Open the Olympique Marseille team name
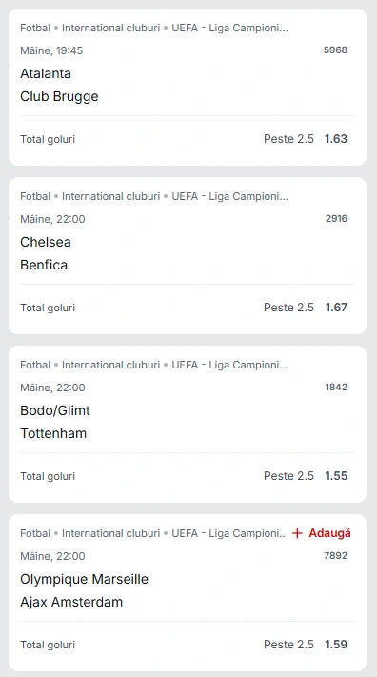The image size is (377, 677). tap(84, 579)
